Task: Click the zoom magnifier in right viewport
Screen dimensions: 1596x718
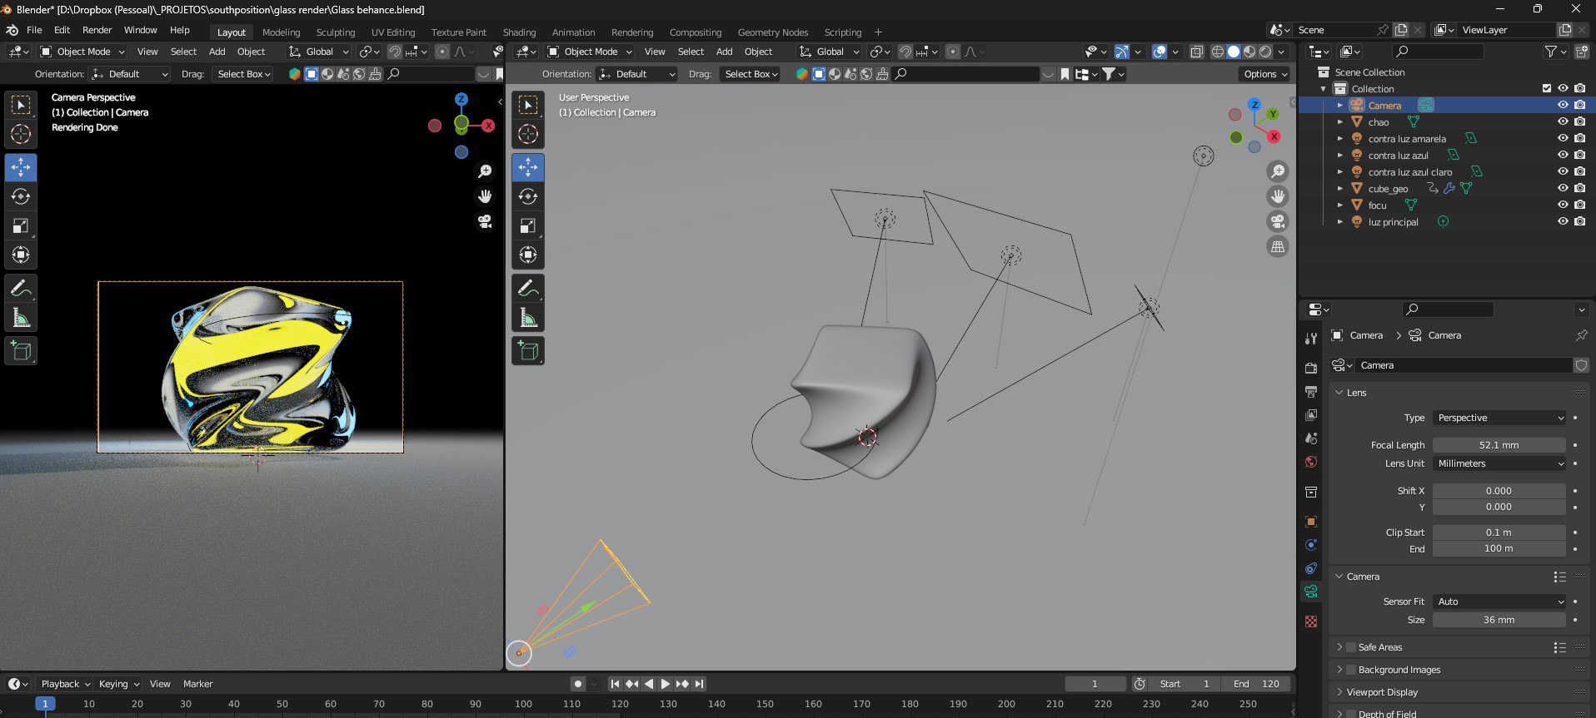Action: pos(1277,171)
